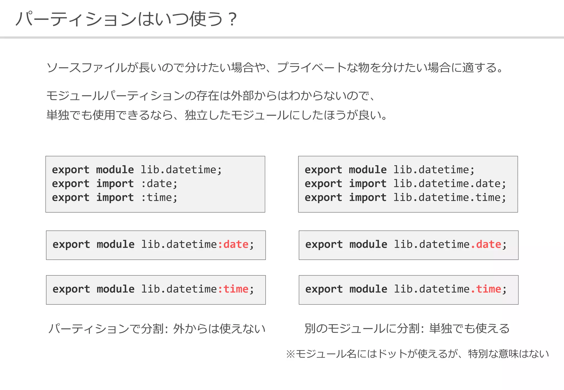This screenshot has height=390, width=564.
Task: Click the right caption about separate modules
Action: point(407,328)
